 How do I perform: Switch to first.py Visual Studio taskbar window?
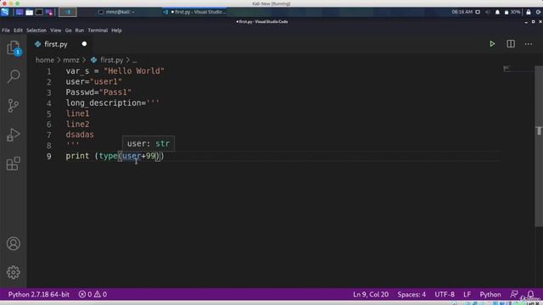point(195,12)
